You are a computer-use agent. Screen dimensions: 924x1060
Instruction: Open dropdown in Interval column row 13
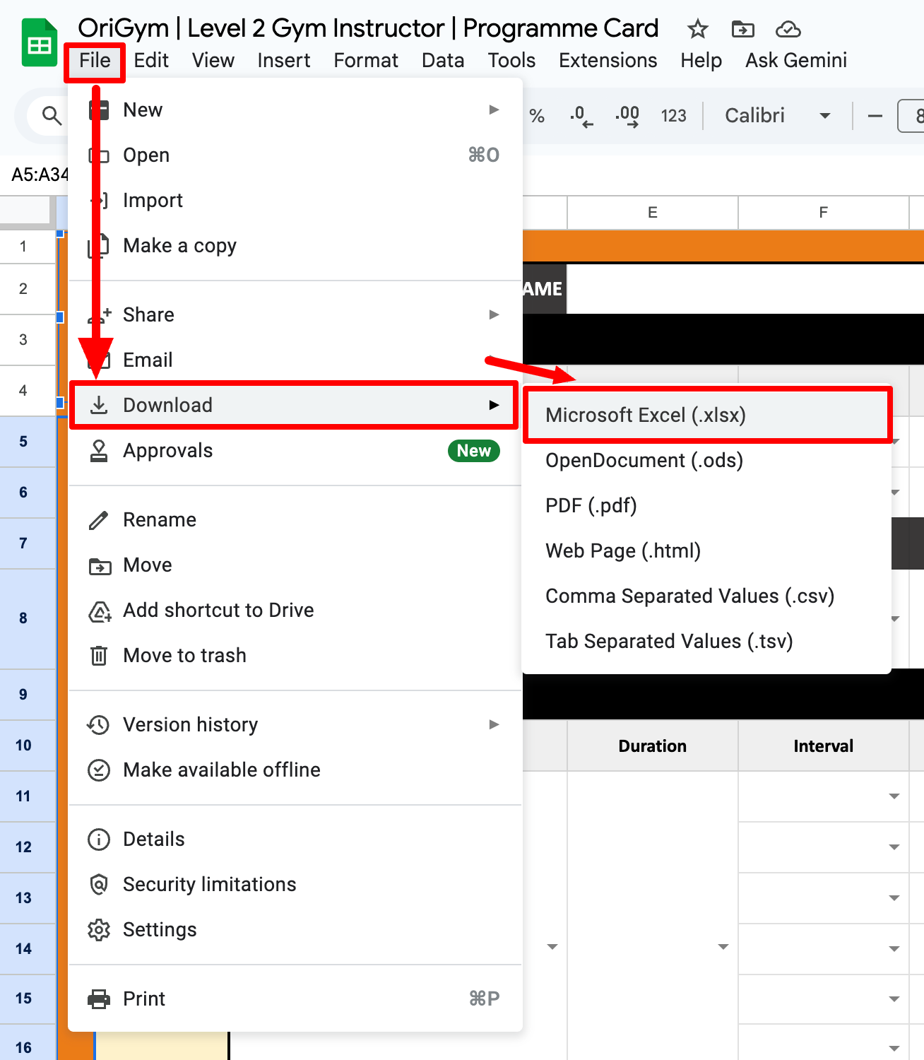pyautogui.click(x=894, y=898)
